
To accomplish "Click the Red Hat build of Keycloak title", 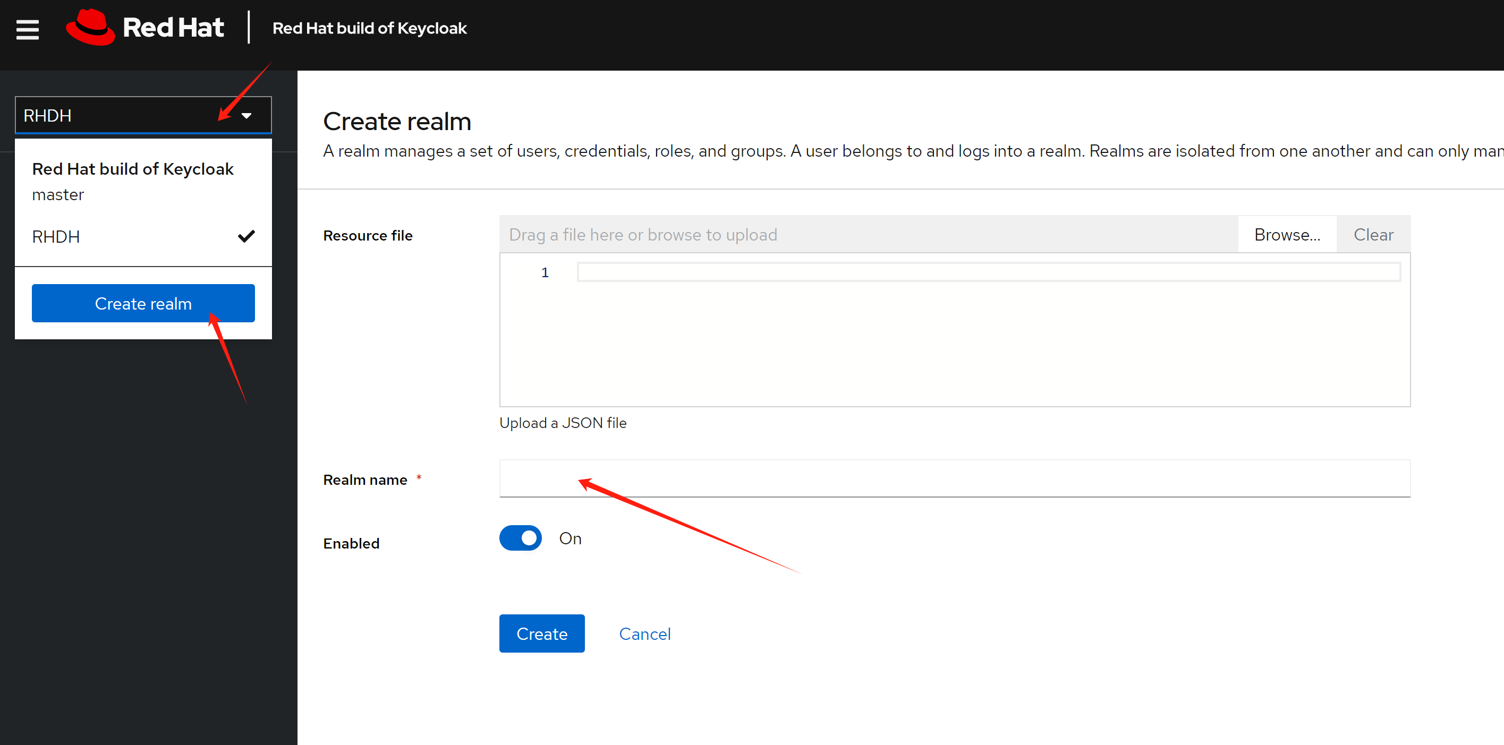I will coord(369,28).
